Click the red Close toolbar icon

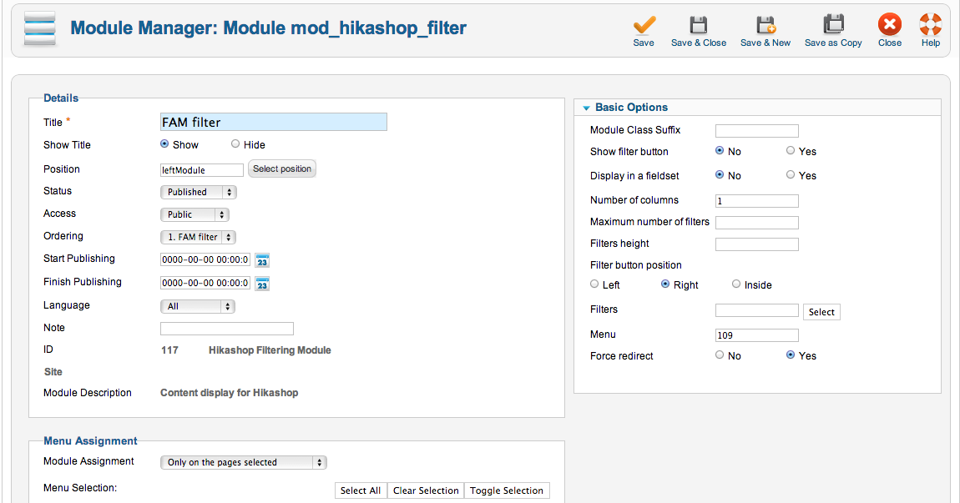[890, 26]
